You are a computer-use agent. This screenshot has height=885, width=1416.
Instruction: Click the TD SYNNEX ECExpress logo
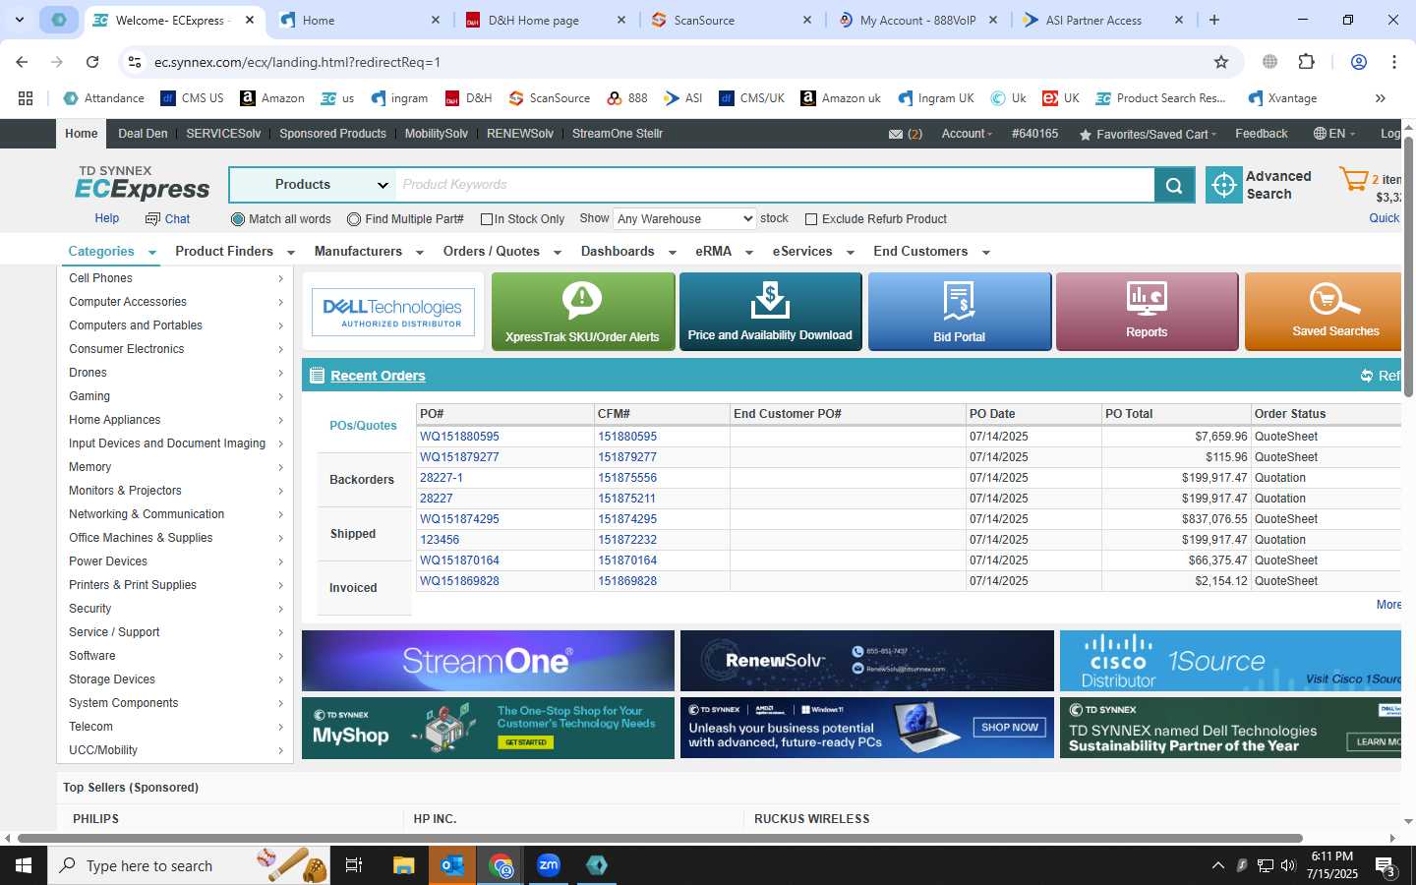(x=143, y=183)
